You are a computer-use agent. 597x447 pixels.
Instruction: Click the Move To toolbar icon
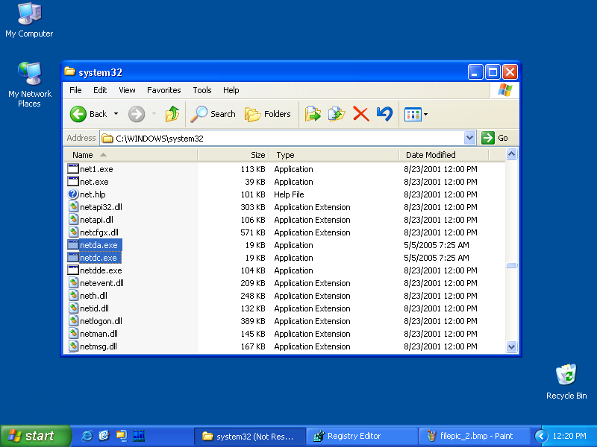point(313,114)
